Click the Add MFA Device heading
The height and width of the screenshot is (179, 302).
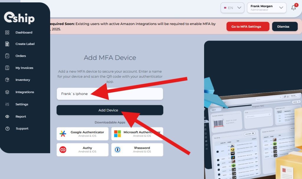tap(110, 58)
